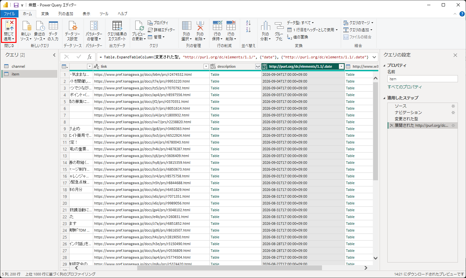The image size is (466, 278).
Task: Click the 行の保持 (Keep Rows) icon
Action: tap(217, 26)
